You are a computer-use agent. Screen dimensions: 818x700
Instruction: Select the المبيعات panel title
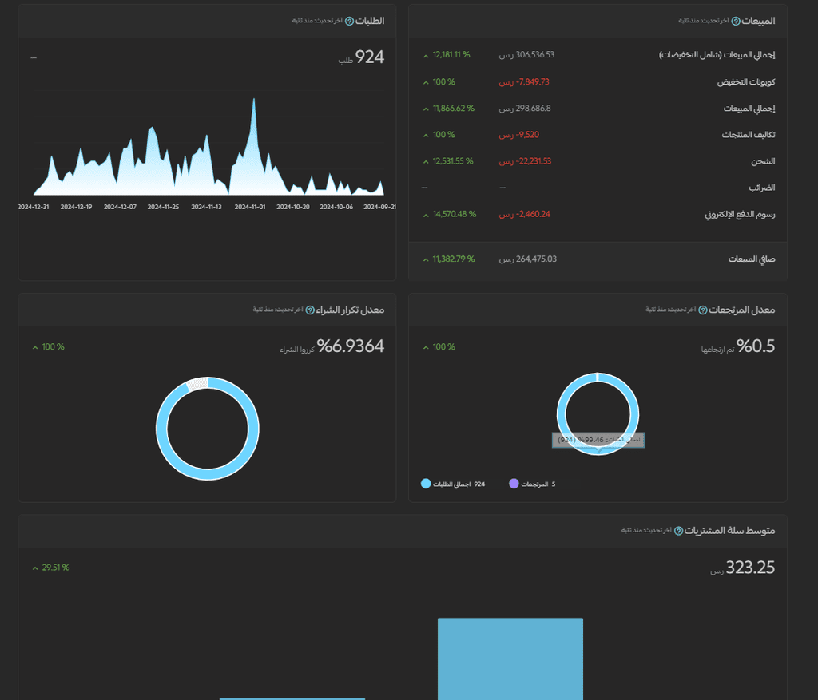(x=759, y=21)
